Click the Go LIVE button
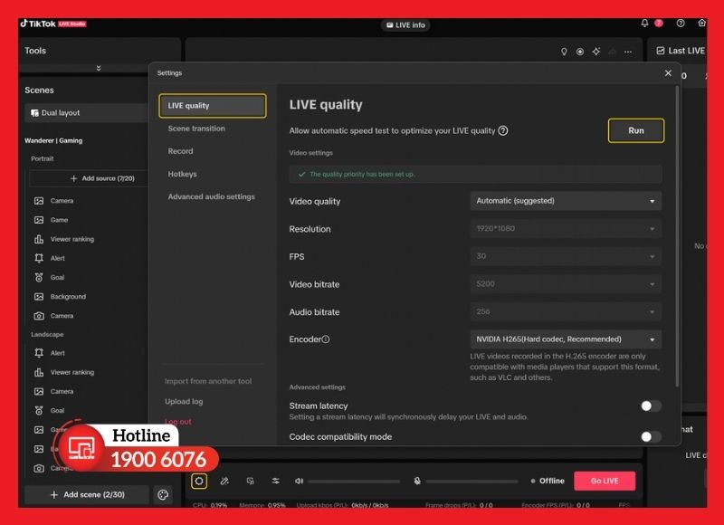This screenshot has width=724, height=525. 605,482
